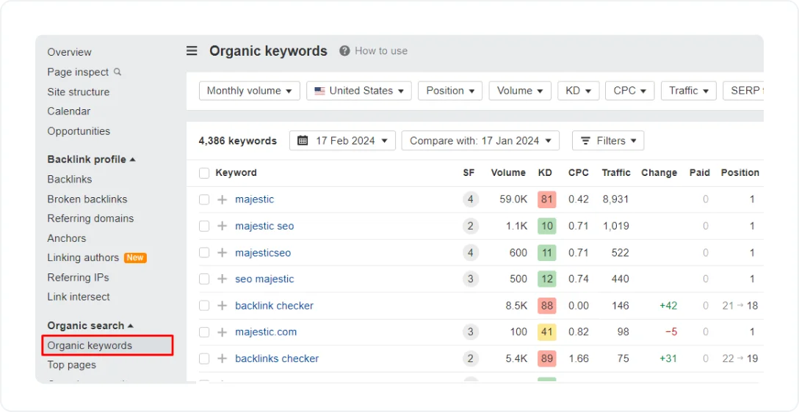Image resolution: width=799 pixels, height=412 pixels.
Task: Open Referring domains in the sidebar
Action: (x=91, y=218)
